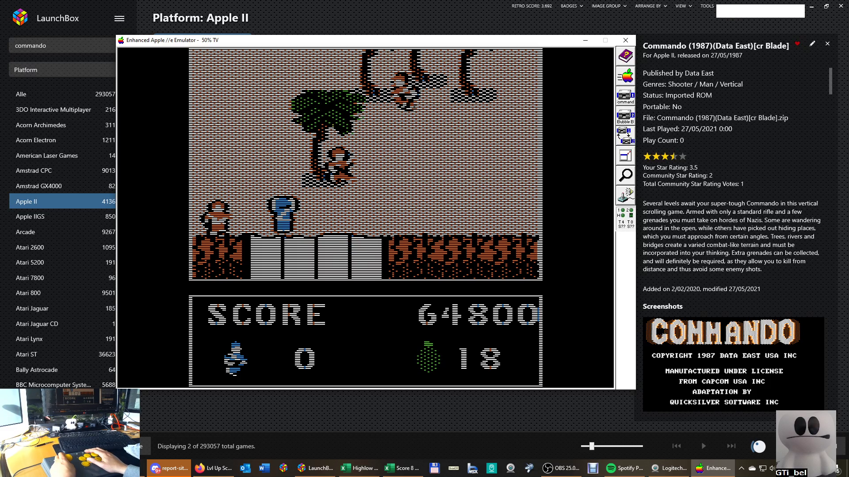Open the LaunchBox hamburger menu
This screenshot has width=849, height=477.
click(x=119, y=19)
